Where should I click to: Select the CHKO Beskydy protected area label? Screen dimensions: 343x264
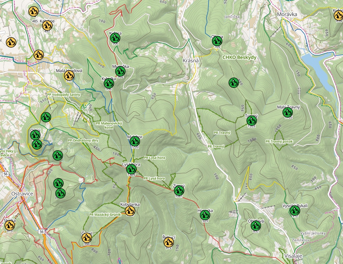click(239, 58)
